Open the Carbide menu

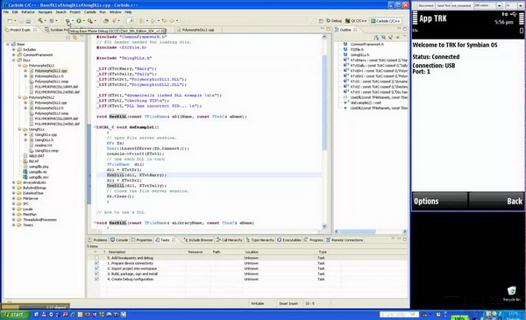[x=90, y=12]
